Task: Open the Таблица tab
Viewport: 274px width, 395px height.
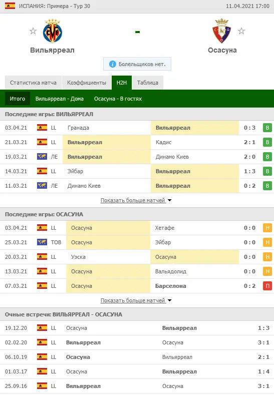Action: coord(147,83)
